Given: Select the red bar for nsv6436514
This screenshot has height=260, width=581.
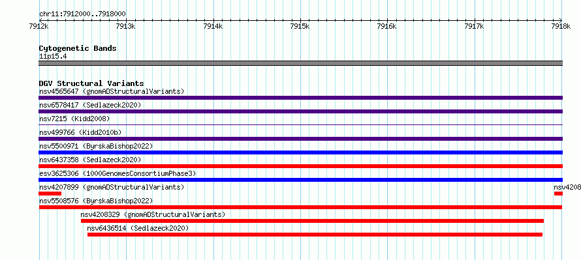Looking at the screenshot, I should pyautogui.click(x=315, y=235).
